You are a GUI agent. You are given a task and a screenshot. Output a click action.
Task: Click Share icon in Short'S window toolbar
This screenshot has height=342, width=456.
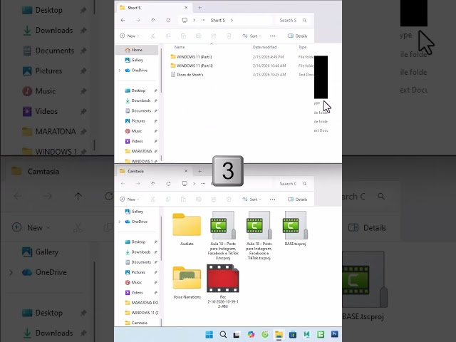coord(214,36)
